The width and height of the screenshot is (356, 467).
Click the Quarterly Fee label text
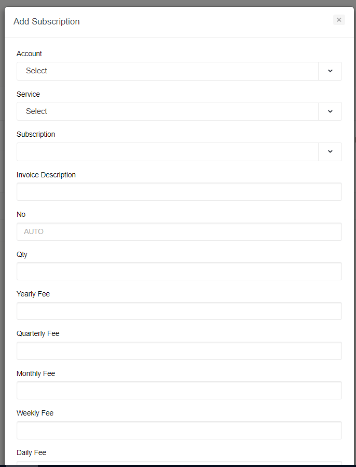(38, 333)
